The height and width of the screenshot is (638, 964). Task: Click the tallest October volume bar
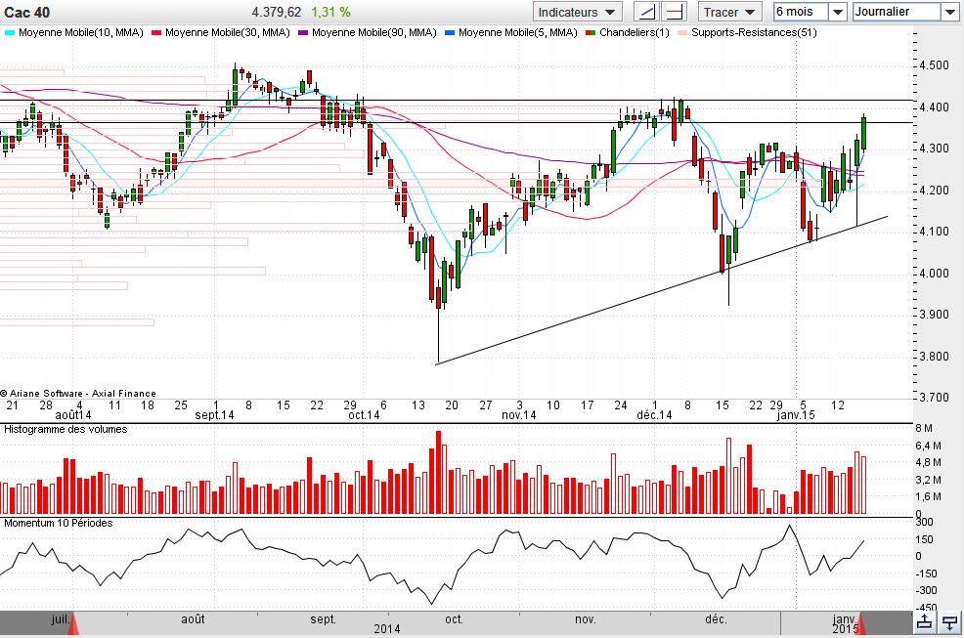coord(438,472)
